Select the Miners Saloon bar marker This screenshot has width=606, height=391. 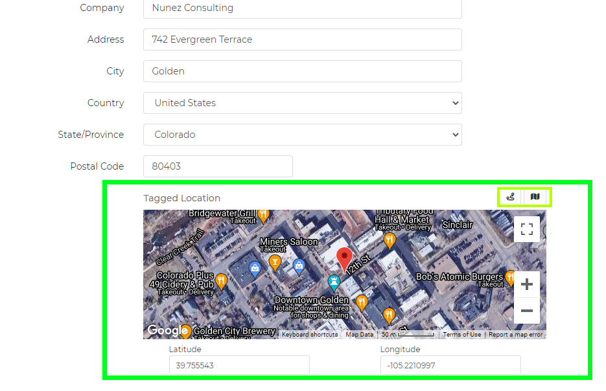coord(275,263)
